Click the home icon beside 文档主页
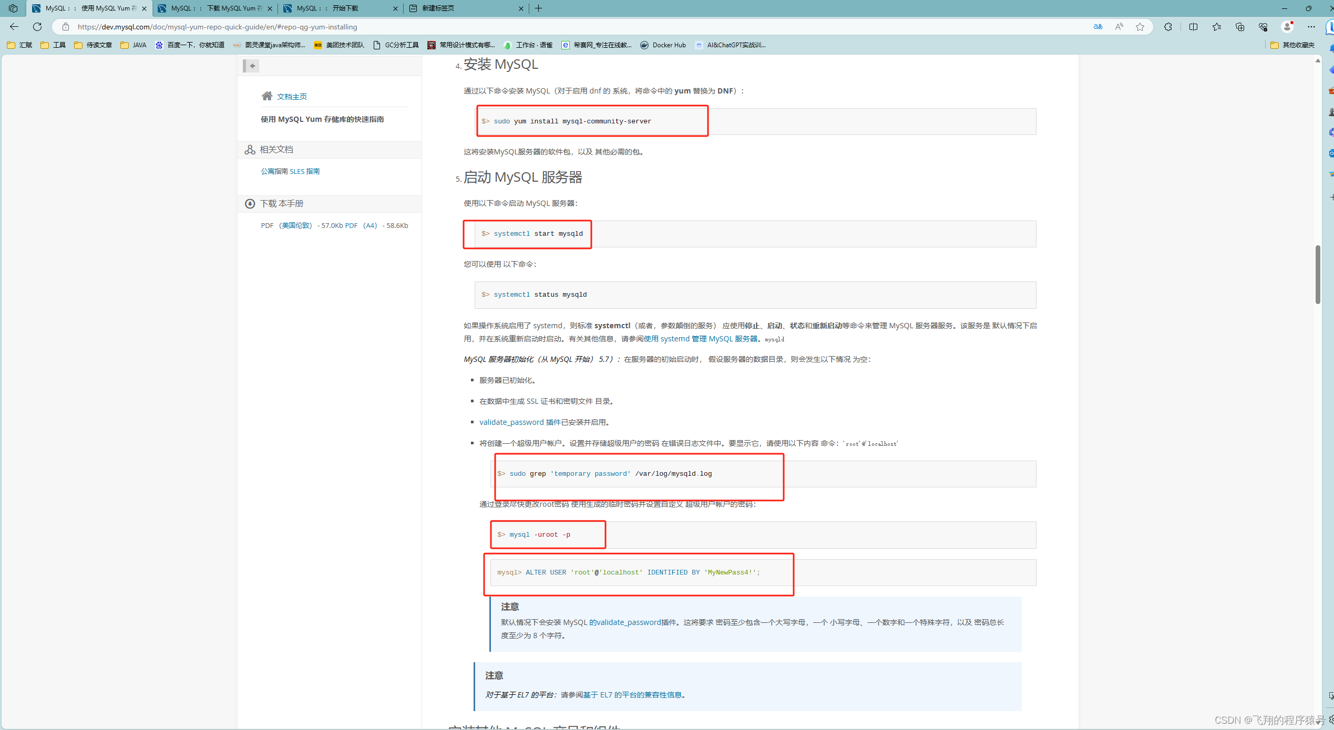This screenshot has height=730, width=1334. [267, 96]
